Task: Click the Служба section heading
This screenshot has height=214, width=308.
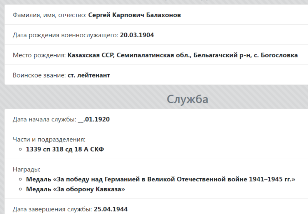Action: click(187, 99)
